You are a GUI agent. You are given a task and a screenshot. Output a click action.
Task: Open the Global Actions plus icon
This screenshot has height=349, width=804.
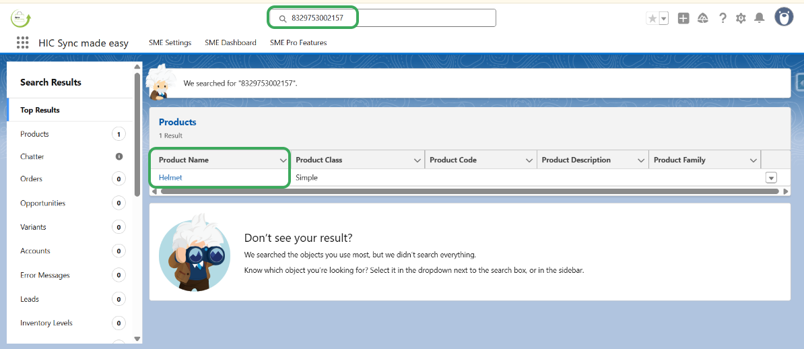point(683,18)
